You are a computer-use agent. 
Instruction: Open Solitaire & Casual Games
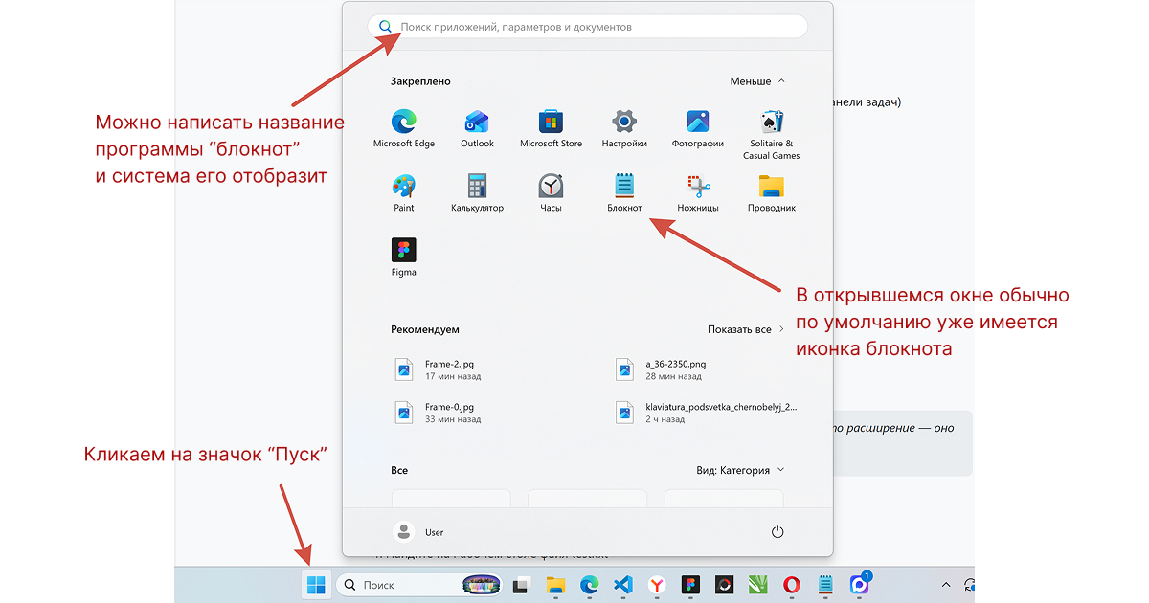tap(772, 135)
